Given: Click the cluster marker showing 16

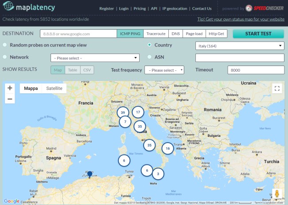Looking at the screenshot, I should [167, 149].
